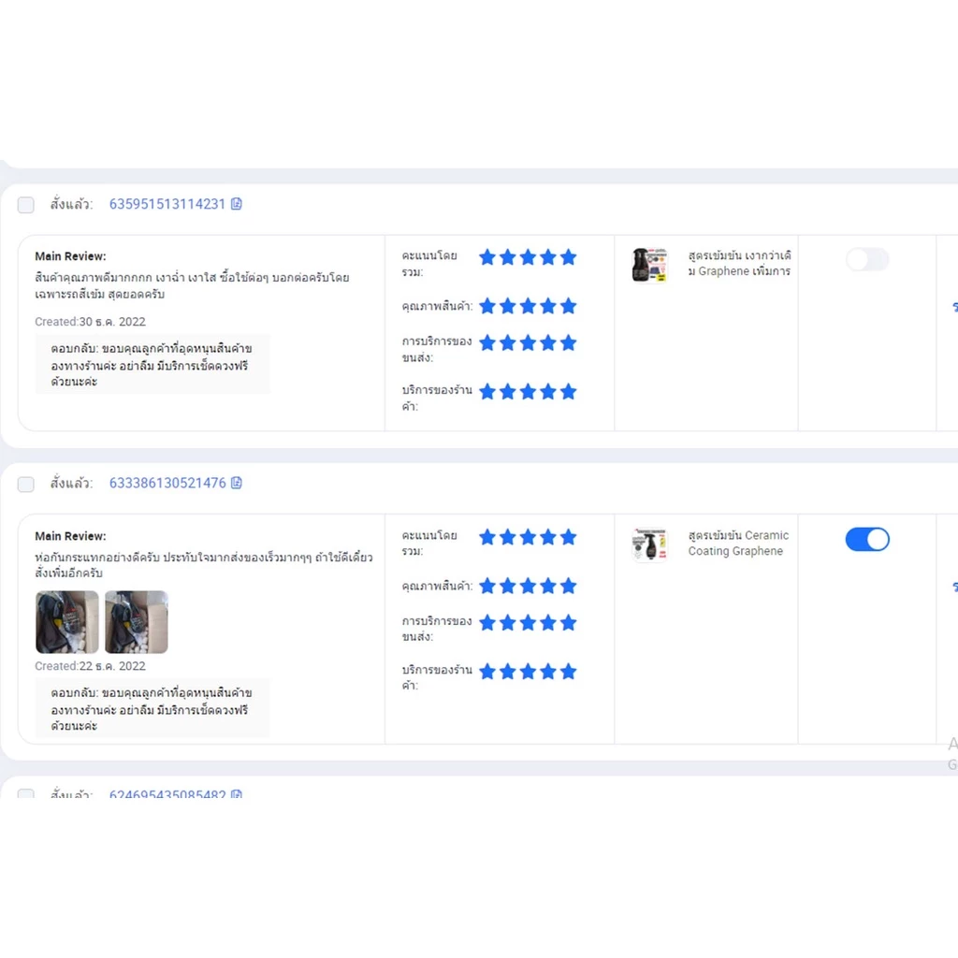Tick checkbox for order 624695435085482
This screenshot has height=958, width=958.
[25, 793]
